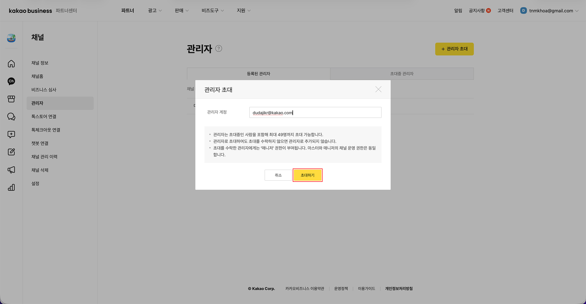
Task: Click the 관리자 계정 email input field
Action: click(315, 112)
